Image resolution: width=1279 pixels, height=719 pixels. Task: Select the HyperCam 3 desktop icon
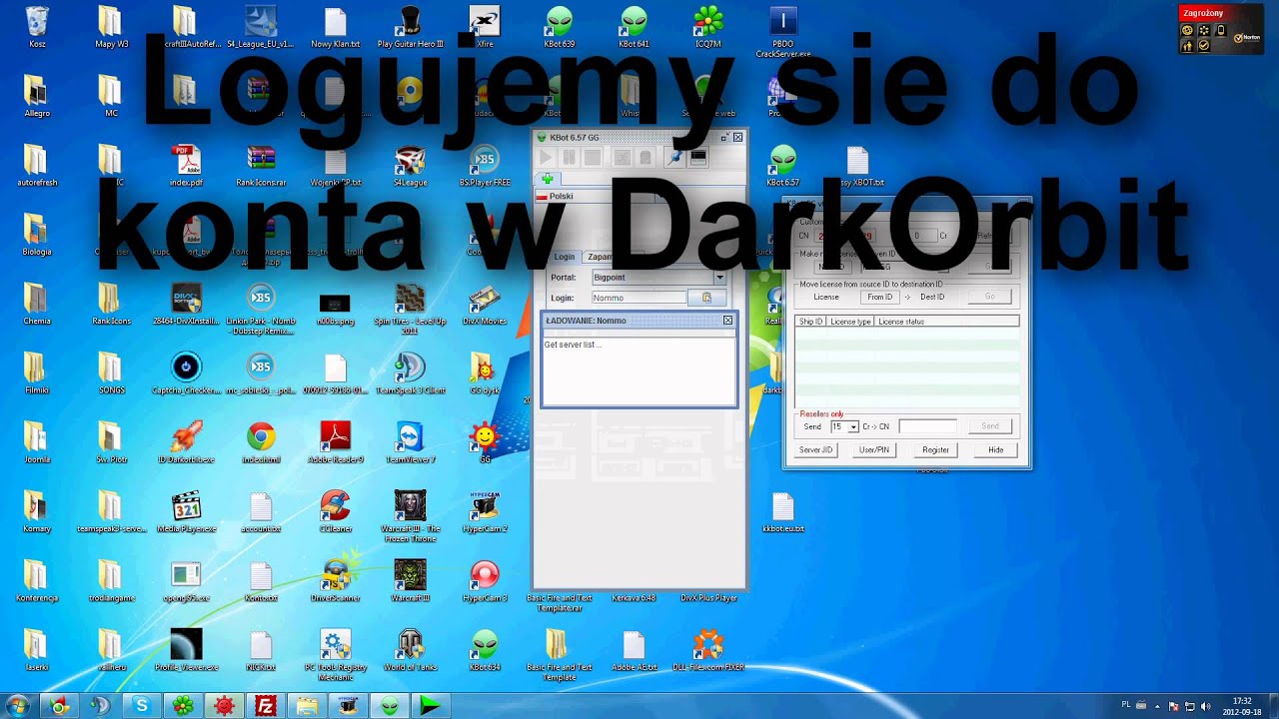coord(485,580)
